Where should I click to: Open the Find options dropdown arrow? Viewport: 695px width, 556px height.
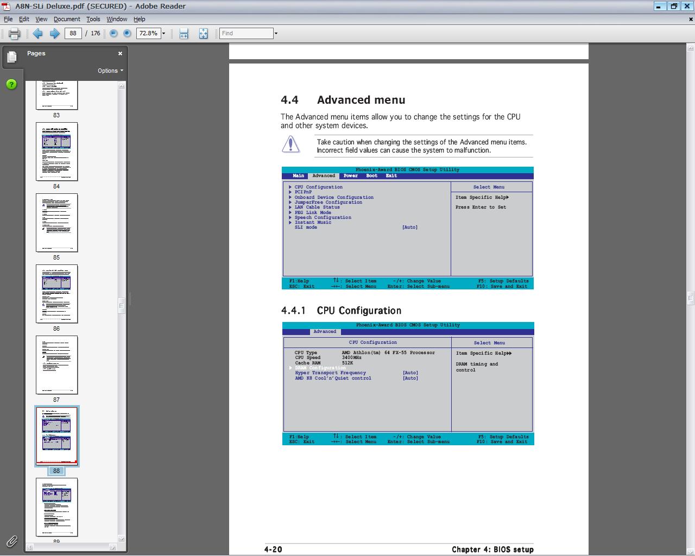pos(276,34)
